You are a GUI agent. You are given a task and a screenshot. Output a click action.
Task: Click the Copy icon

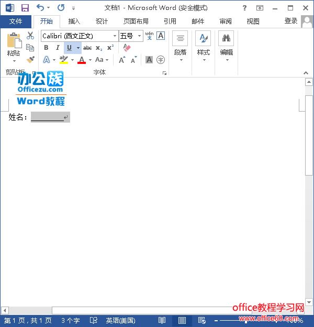(x=30, y=48)
